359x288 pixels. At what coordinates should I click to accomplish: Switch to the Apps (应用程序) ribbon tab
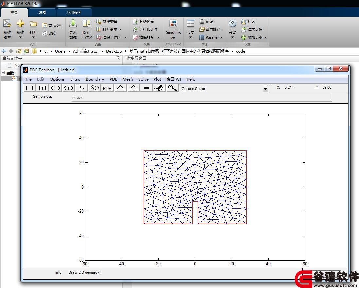[74, 12]
